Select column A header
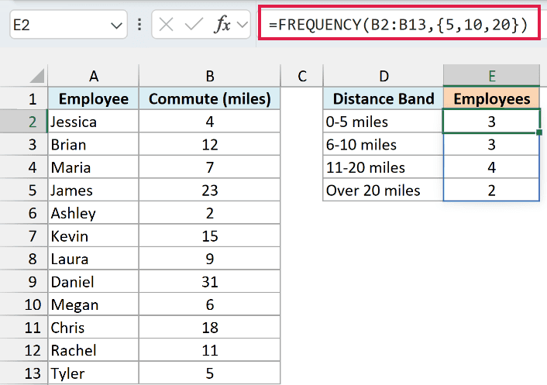Screen dimensions: 547x385 coord(93,76)
